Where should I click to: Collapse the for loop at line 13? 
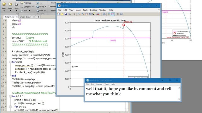(x=10, y=62)
